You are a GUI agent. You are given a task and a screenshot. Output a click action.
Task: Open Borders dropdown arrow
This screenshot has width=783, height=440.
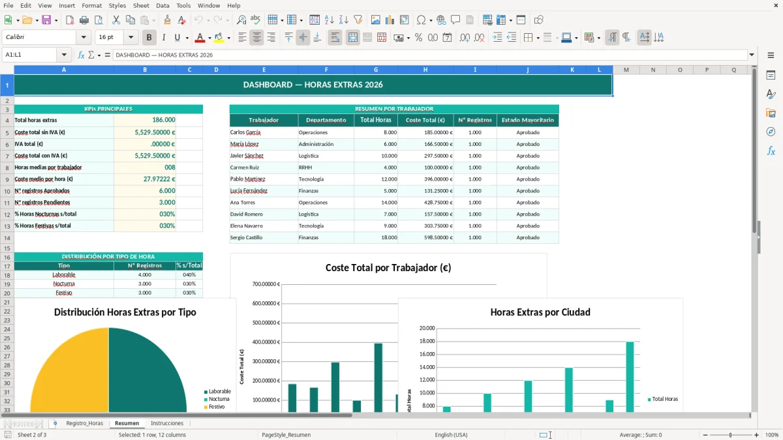pyautogui.click(x=538, y=38)
